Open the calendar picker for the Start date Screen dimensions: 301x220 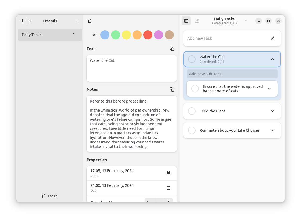pos(168,173)
